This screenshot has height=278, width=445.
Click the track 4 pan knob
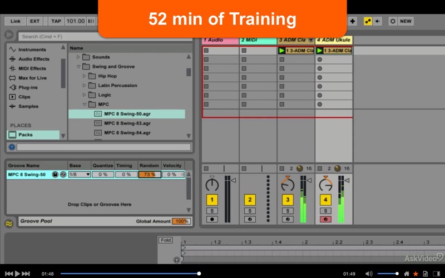click(325, 184)
